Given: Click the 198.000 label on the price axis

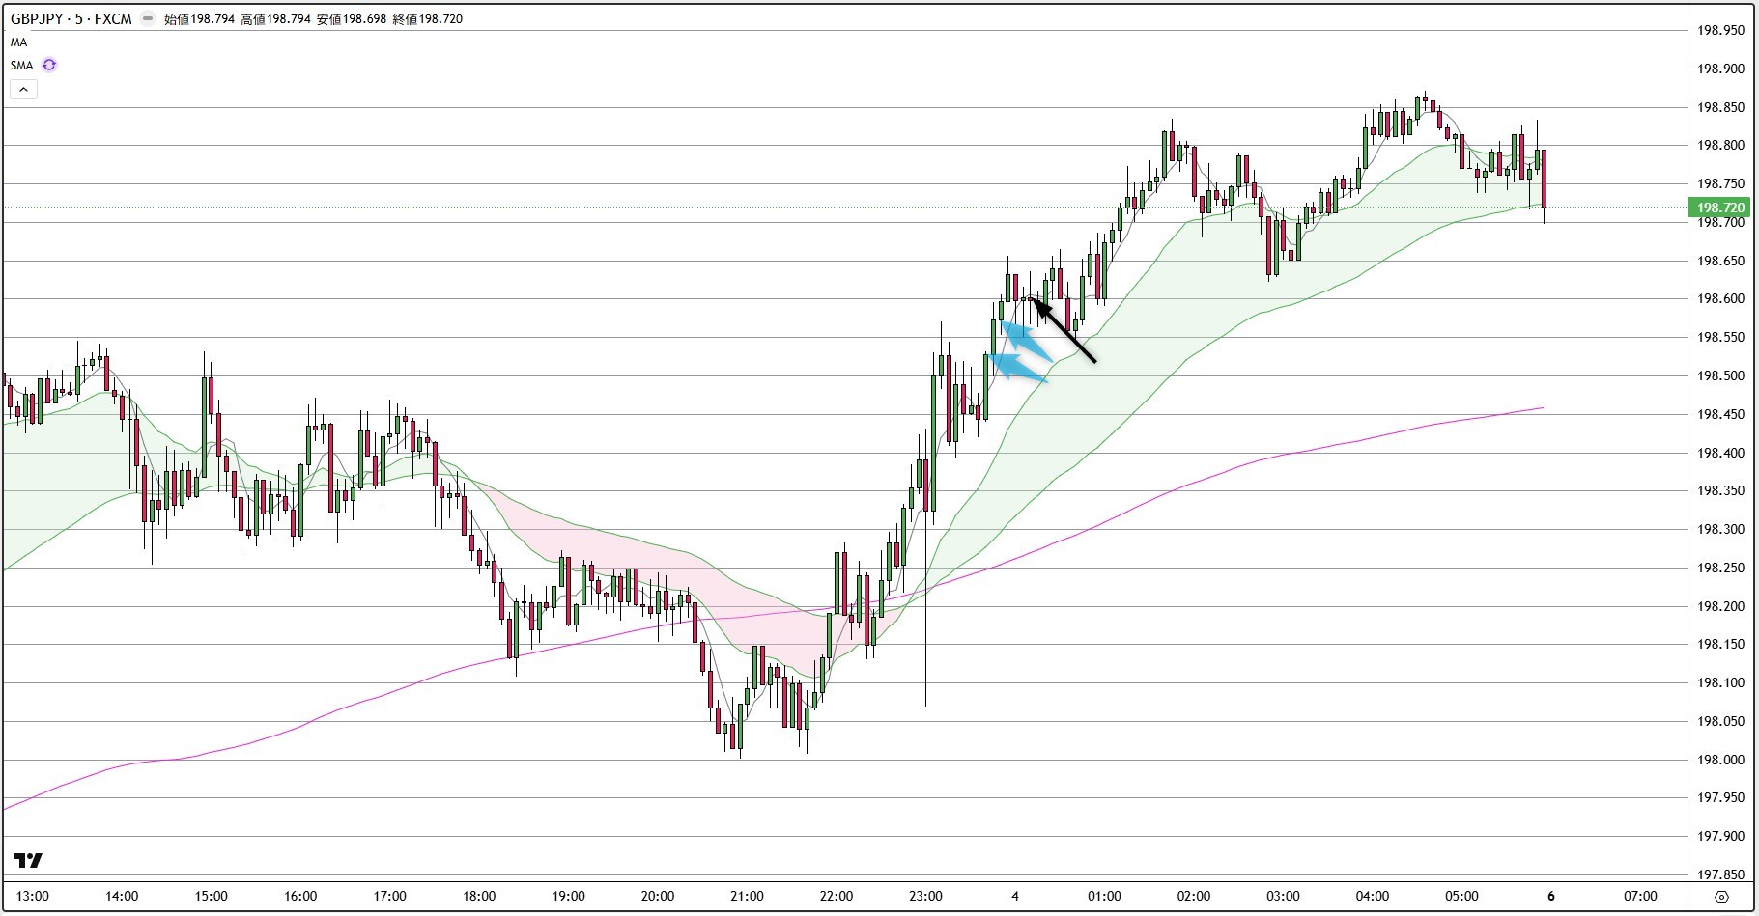Looking at the screenshot, I should [1720, 760].
